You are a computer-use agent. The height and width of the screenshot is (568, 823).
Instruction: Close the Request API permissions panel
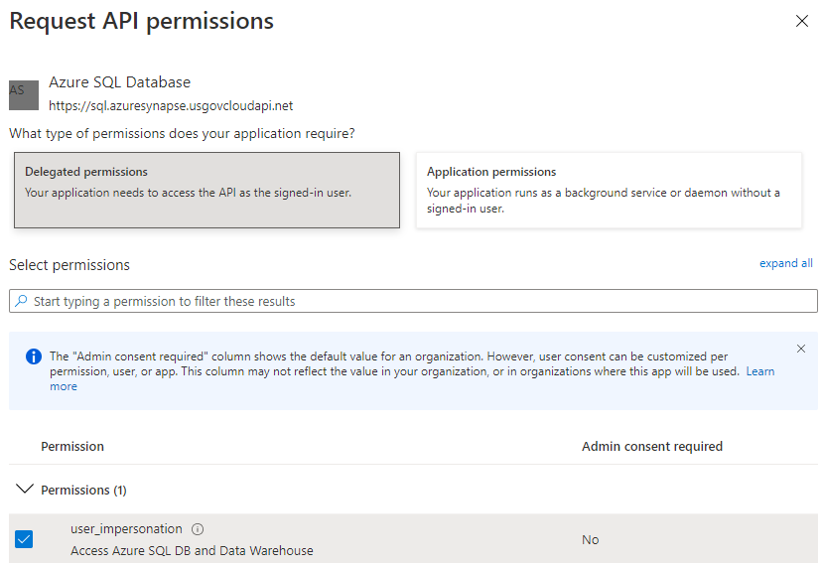click(802, 21)
